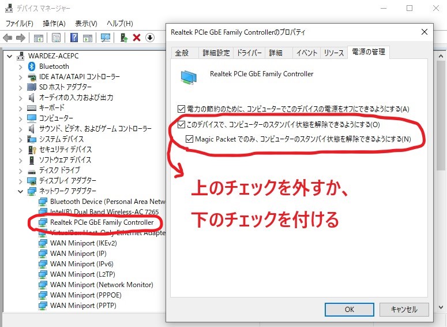The width and height of the screenshot is (447, 327).
Task: Uncheck power saving device-off checkbox (A)
Action: point(182,109)
